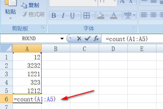Toggle Underline formatting

[x=72, y=16]
